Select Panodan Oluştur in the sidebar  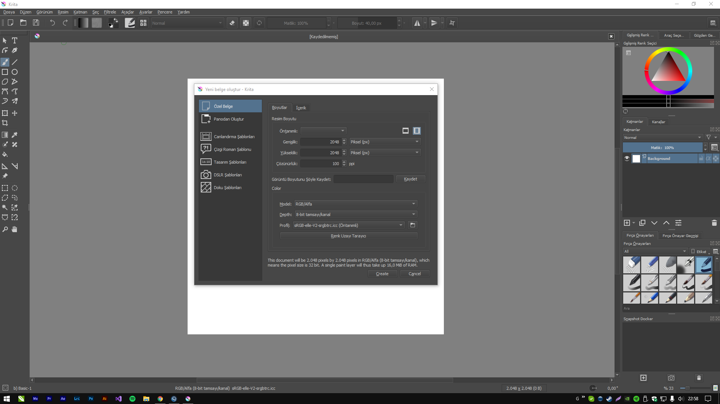pyautogui.click(x=230, y=119)
